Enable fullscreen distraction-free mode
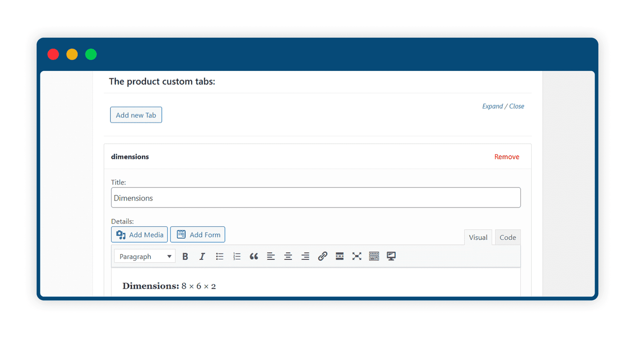Image resolution: width=635 pixels, height=338 pixels. pos(357,256)
